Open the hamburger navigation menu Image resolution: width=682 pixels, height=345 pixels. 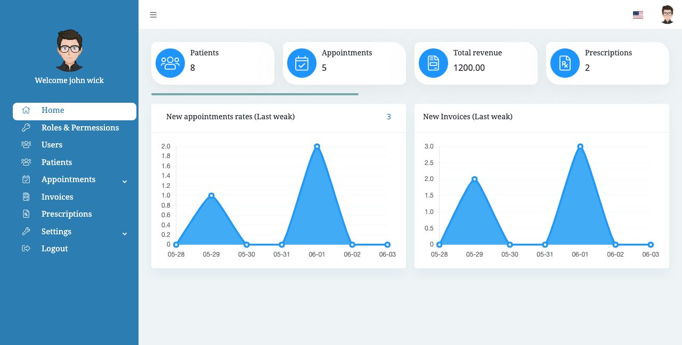[153, 15]
